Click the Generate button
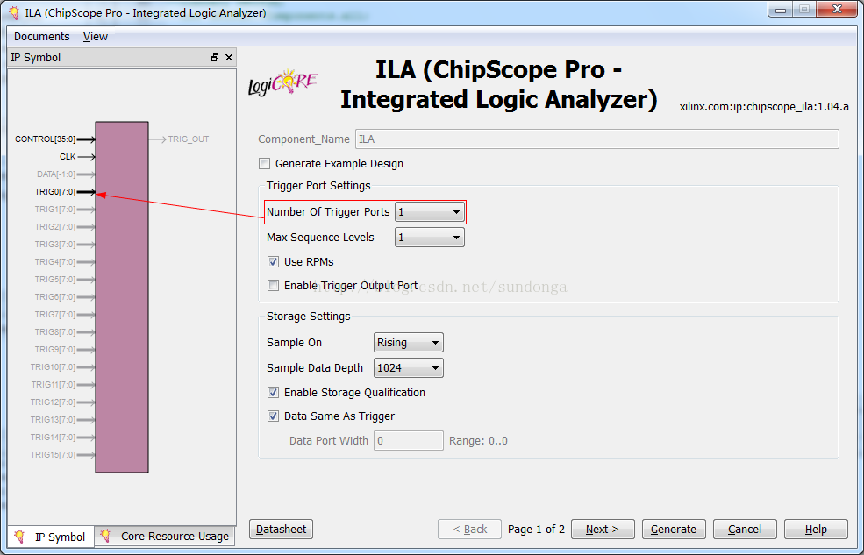 click(674, 529)
